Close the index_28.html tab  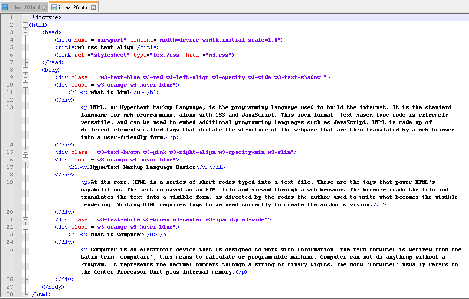[x=45, y=7]
